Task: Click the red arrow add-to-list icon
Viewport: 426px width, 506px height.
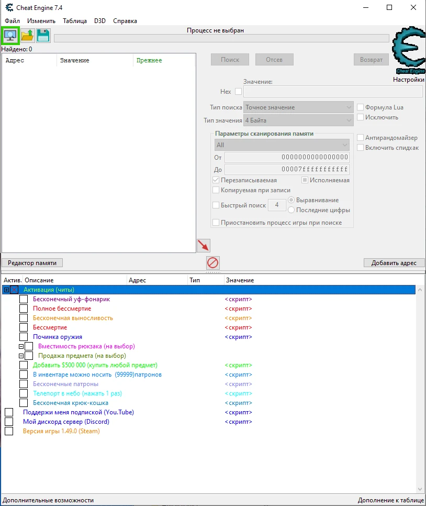Action: [204, 246]
